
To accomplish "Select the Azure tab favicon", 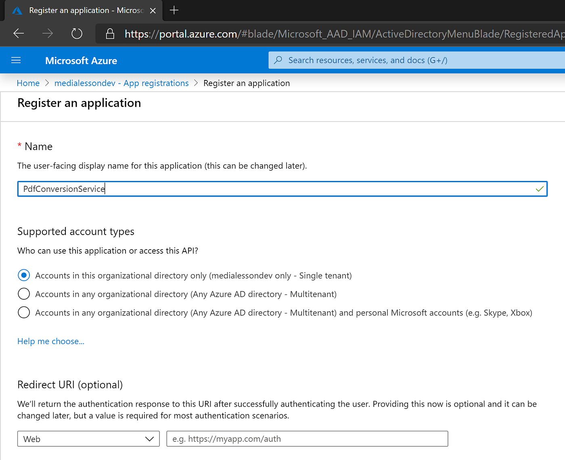I will coord(17,10).
